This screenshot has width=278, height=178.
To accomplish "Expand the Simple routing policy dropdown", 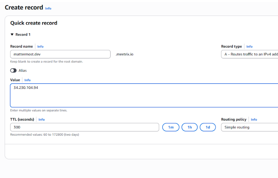I will [249, 127].
